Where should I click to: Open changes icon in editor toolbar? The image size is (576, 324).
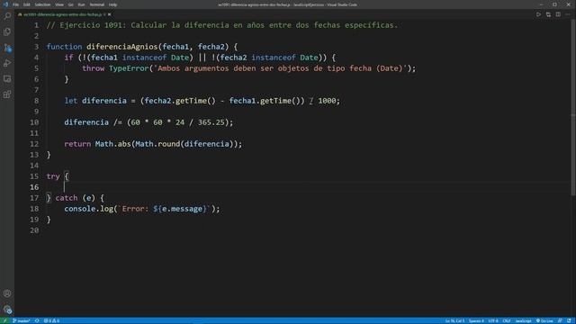click(548, 14)
